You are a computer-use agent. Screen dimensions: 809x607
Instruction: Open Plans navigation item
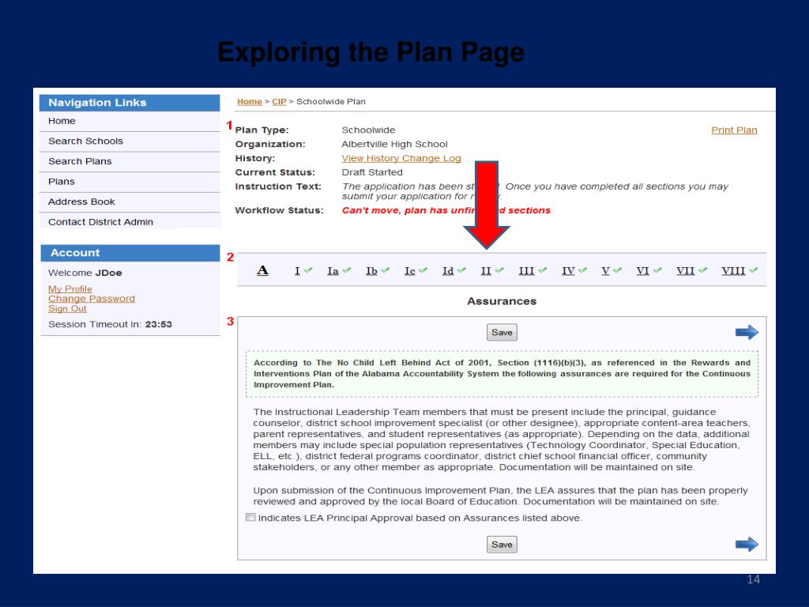point(130,182)
